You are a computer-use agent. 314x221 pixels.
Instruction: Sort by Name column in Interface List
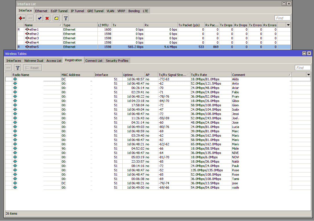[43, 25]
